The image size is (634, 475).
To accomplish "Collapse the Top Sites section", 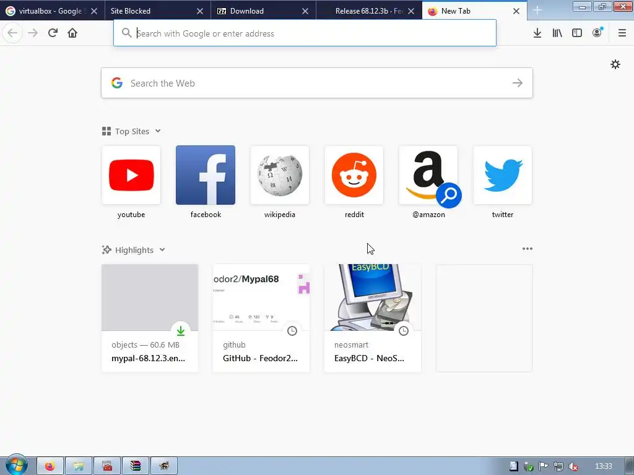I will pyautogui.click(x=158, y=131).
